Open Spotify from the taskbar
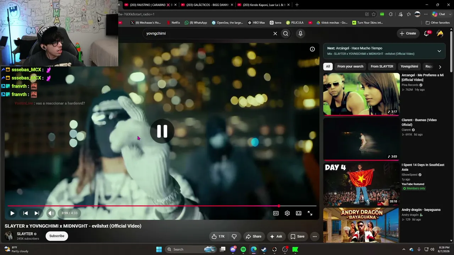454x255 pixels. tap(243, 249)
